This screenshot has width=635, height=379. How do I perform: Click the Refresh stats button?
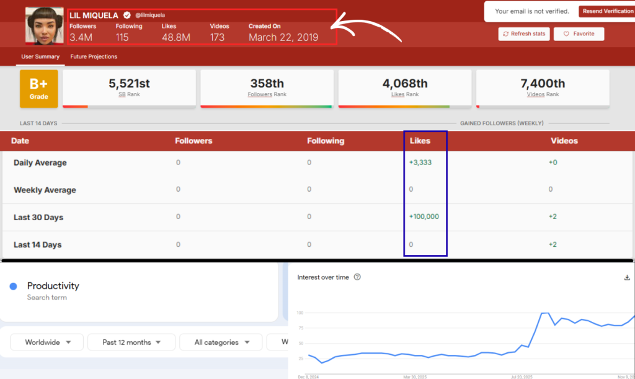[x=523, y=33]
